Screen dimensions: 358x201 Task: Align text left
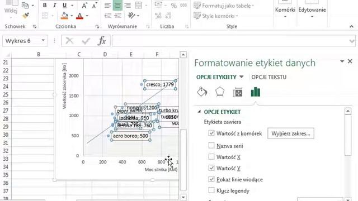(x=107, y=5)
